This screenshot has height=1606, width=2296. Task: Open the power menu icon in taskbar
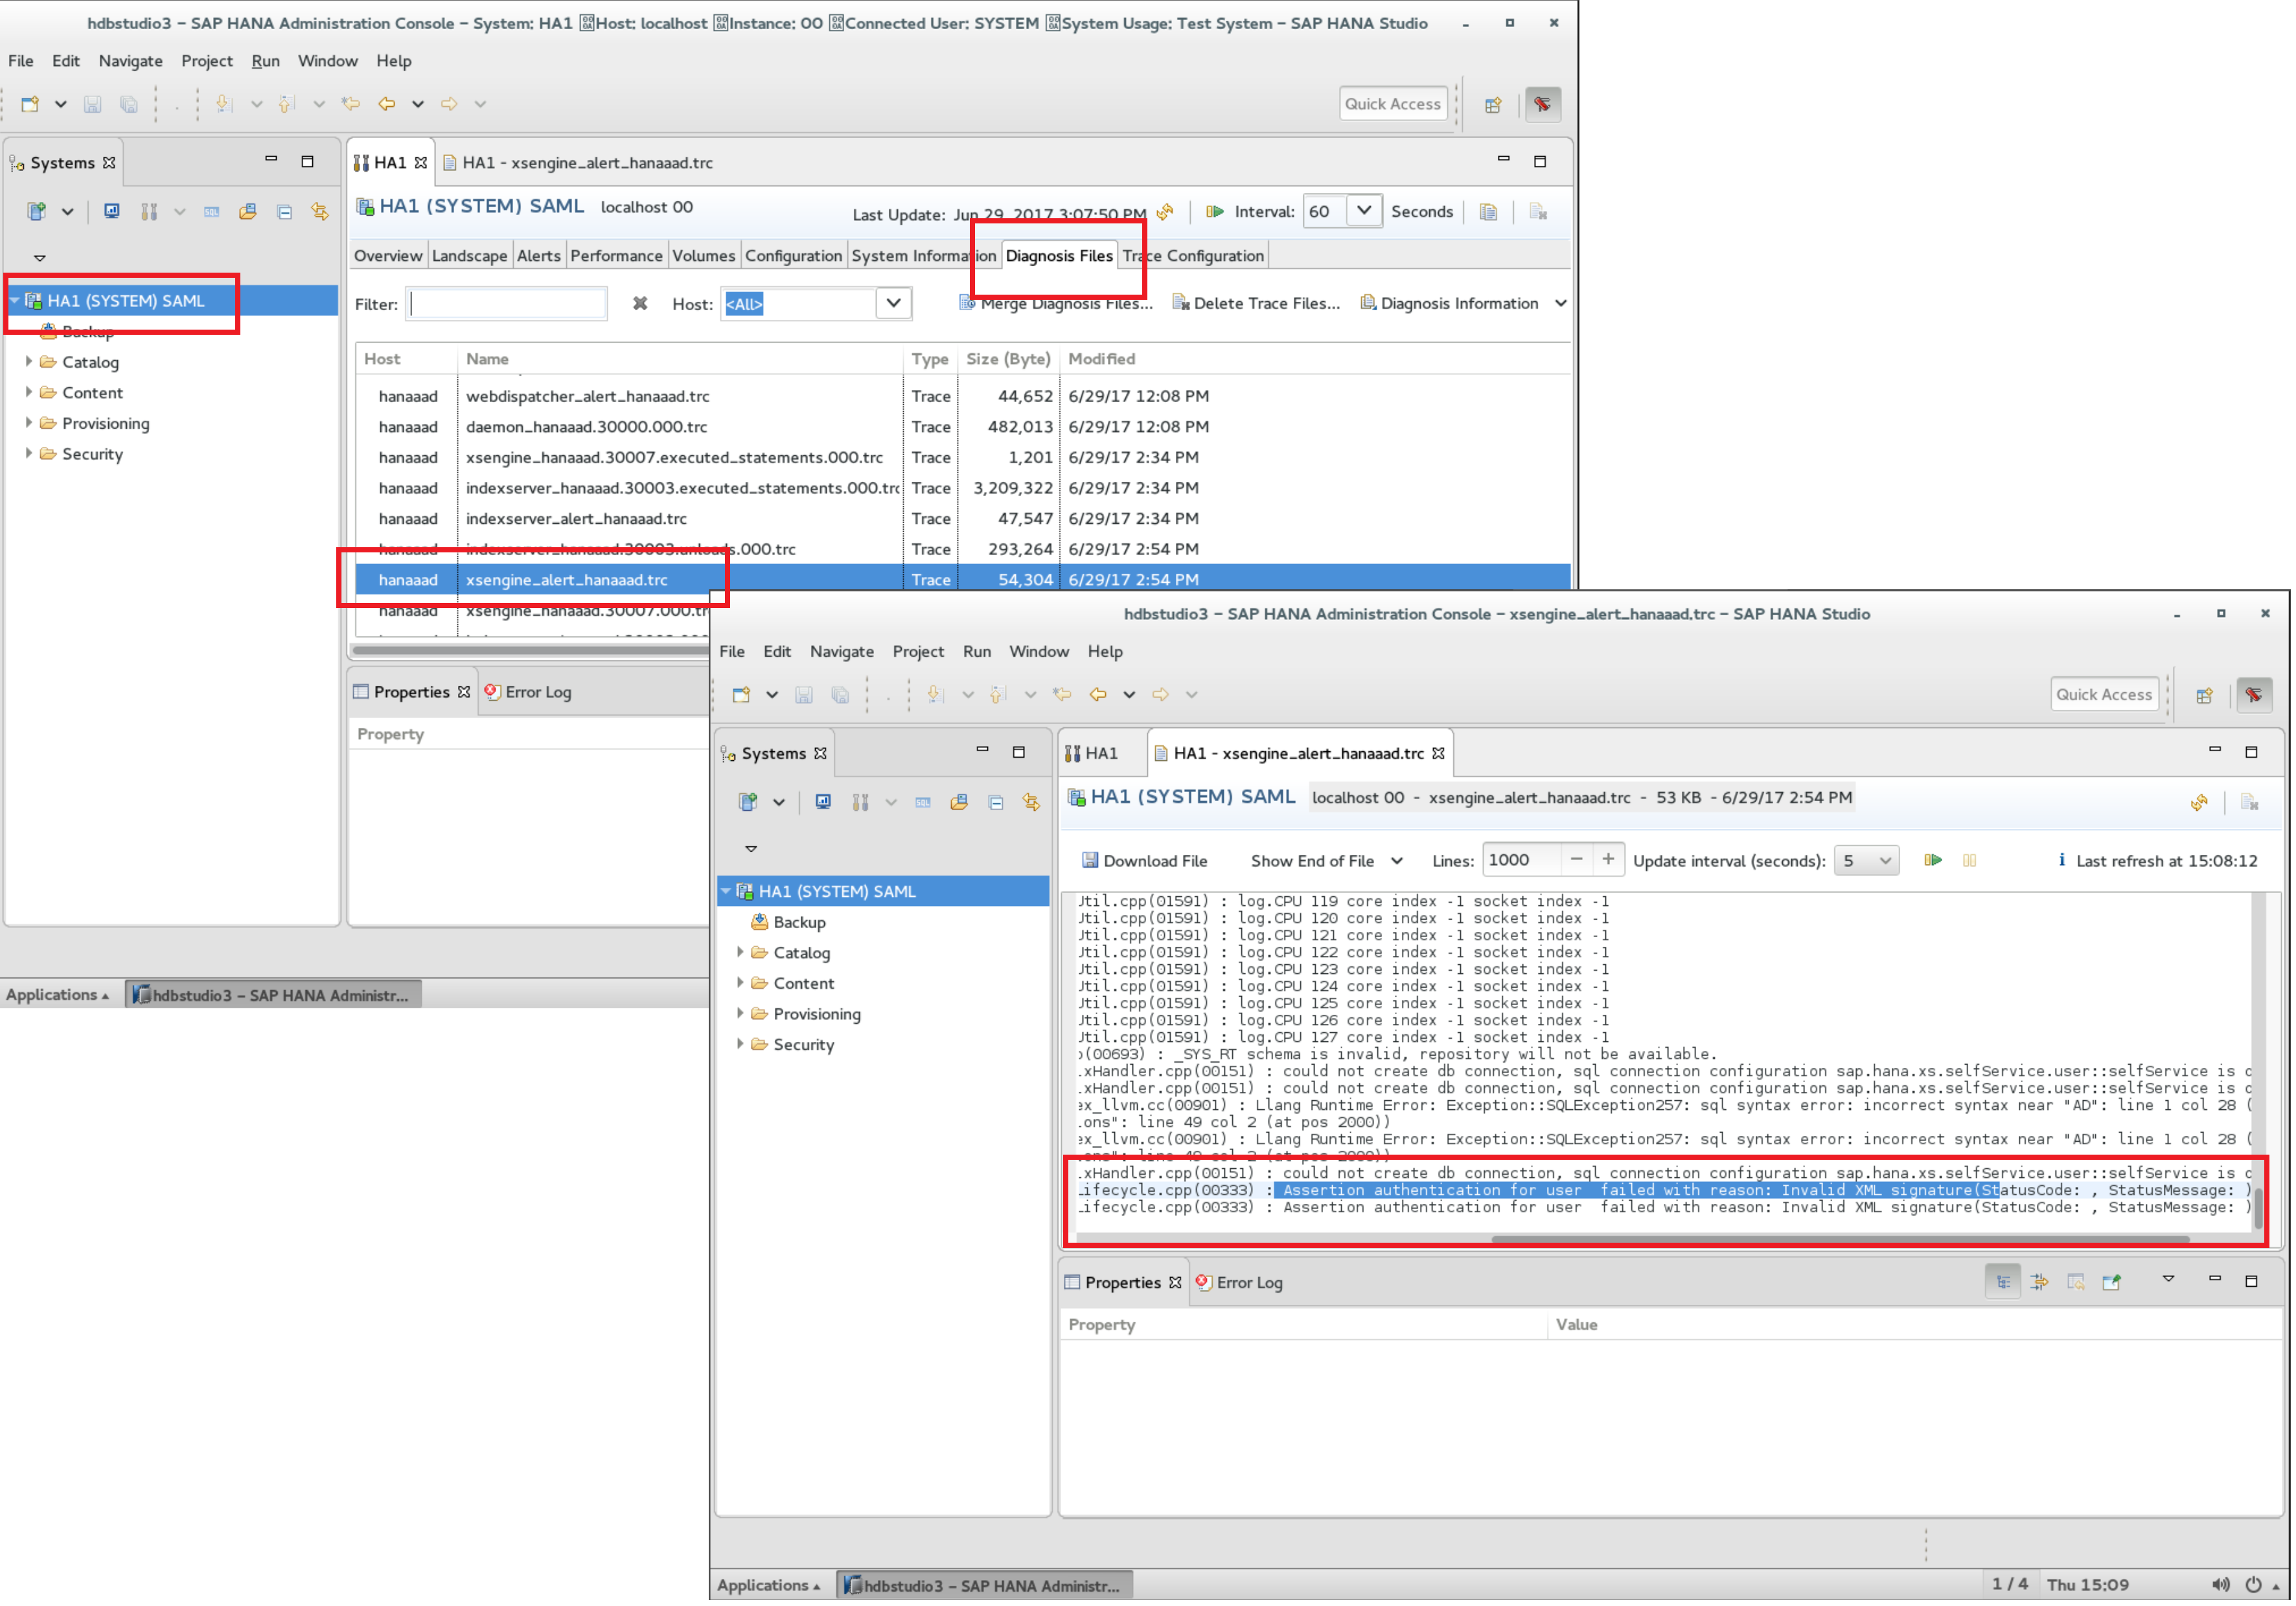pyautogui.click(x=2254, y=1586)
